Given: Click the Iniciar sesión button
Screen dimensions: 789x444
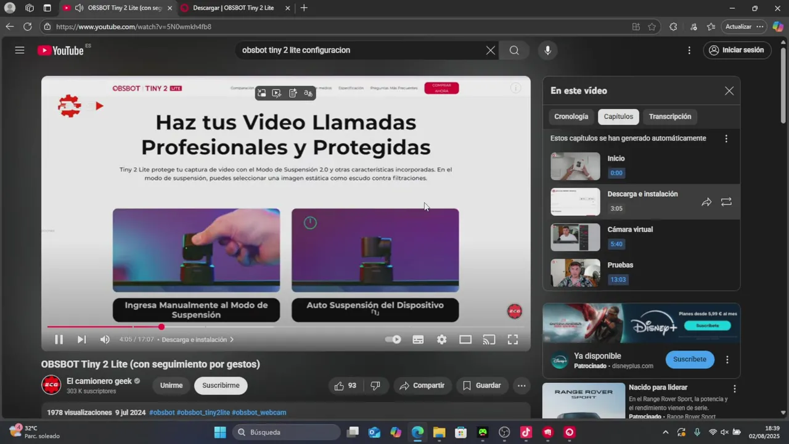Looking at the screenshot, I should [x=737, y=51].
